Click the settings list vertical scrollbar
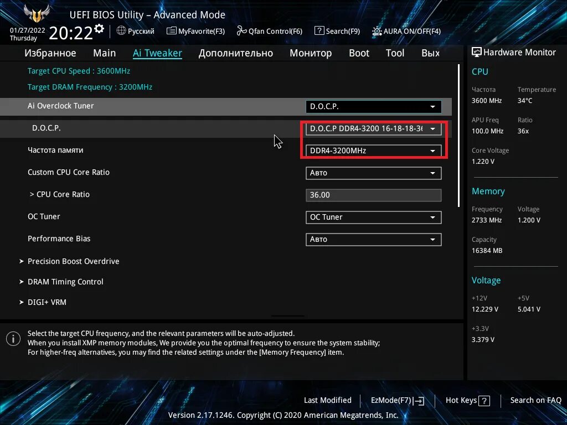This screenshot has height=425, width=567. 458,136
